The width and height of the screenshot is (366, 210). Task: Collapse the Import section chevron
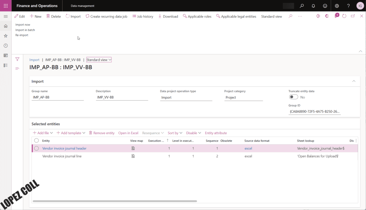(x=354, y=81)
